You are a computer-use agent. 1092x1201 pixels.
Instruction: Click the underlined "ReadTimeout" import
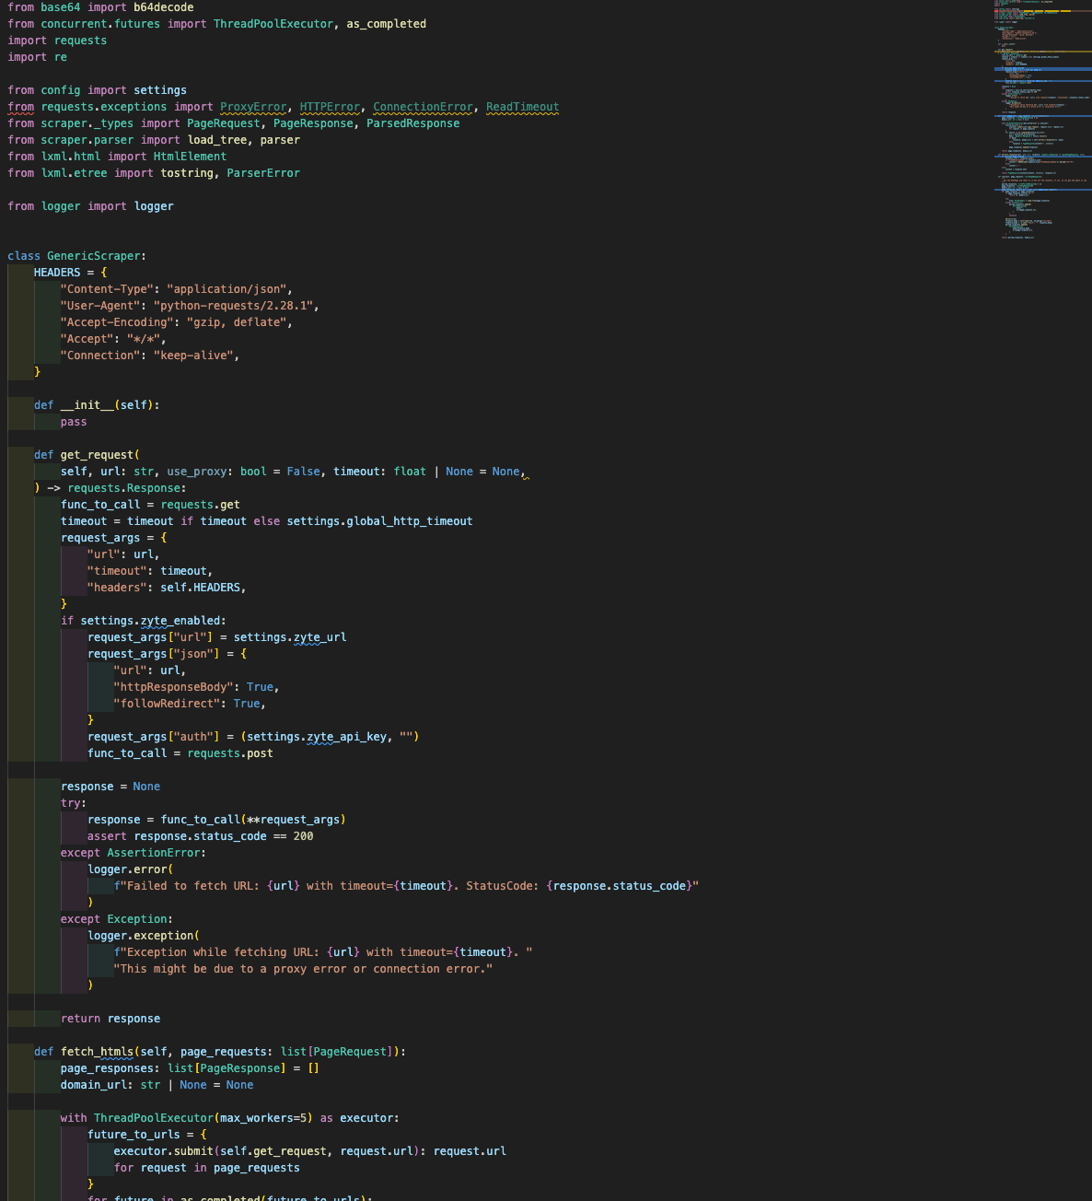tap(523, 107)
